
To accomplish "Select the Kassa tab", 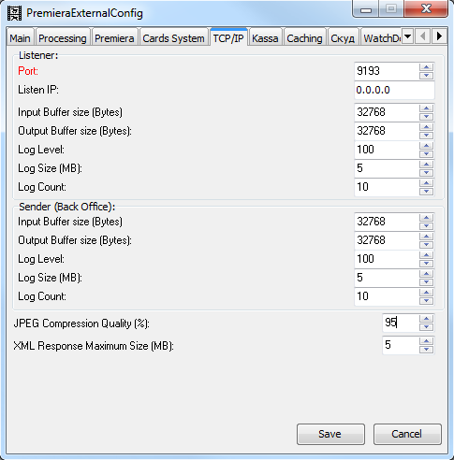I will (265, 38).
